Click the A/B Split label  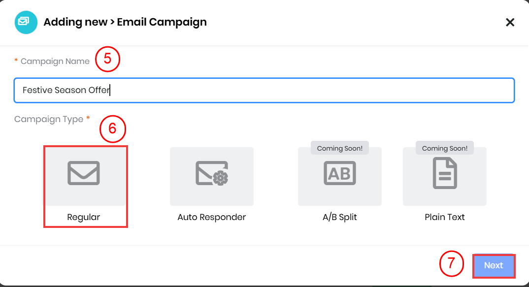[x=339, y=217]
